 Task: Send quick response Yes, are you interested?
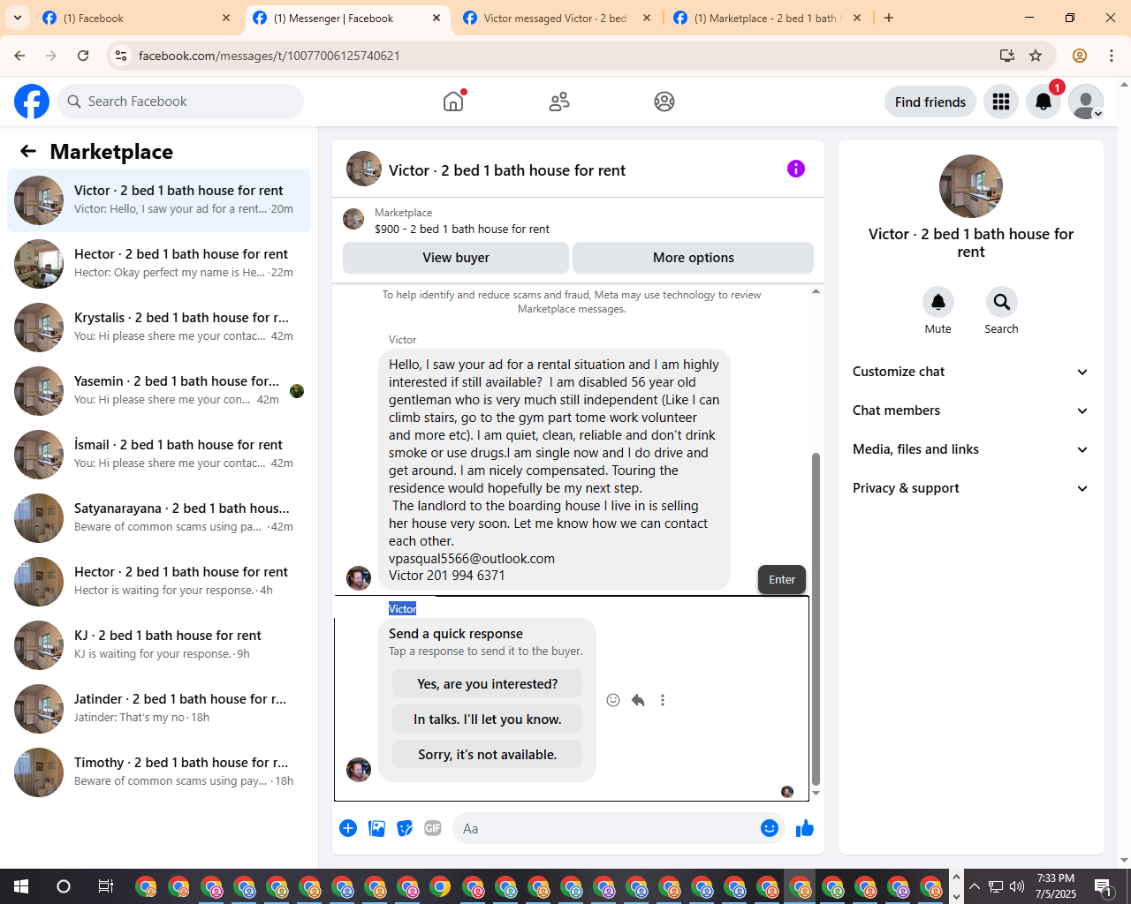coord(488,684)
